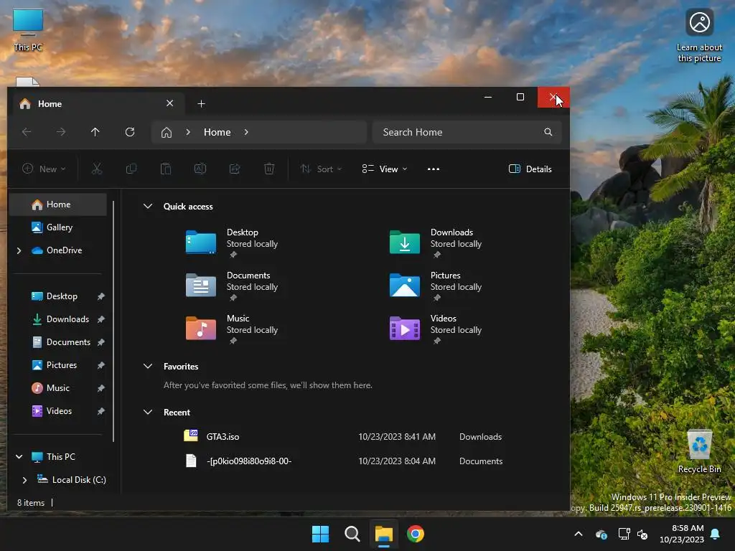
Task: Close the Home tab
Action: pos(169,103)
